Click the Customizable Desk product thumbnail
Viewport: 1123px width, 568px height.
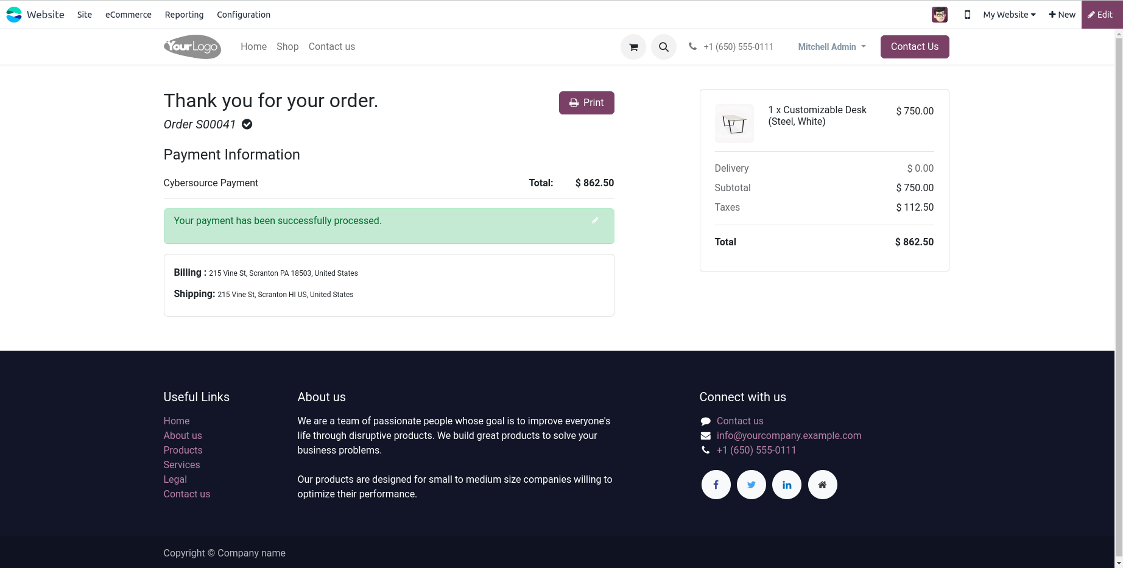click(734, 124)
